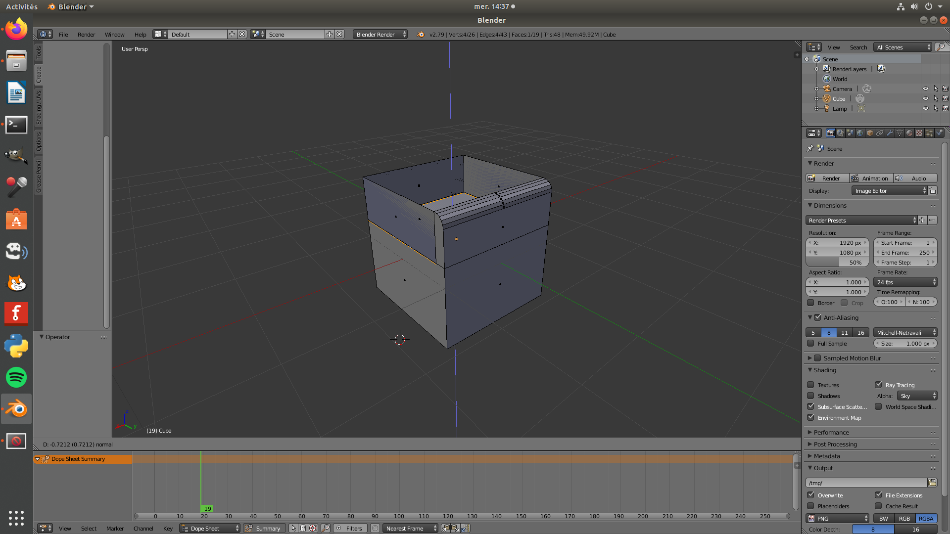Click the dope sheet magnifier filter icon
This screenshot has width=950, height=534.
[x=326, y=528]
